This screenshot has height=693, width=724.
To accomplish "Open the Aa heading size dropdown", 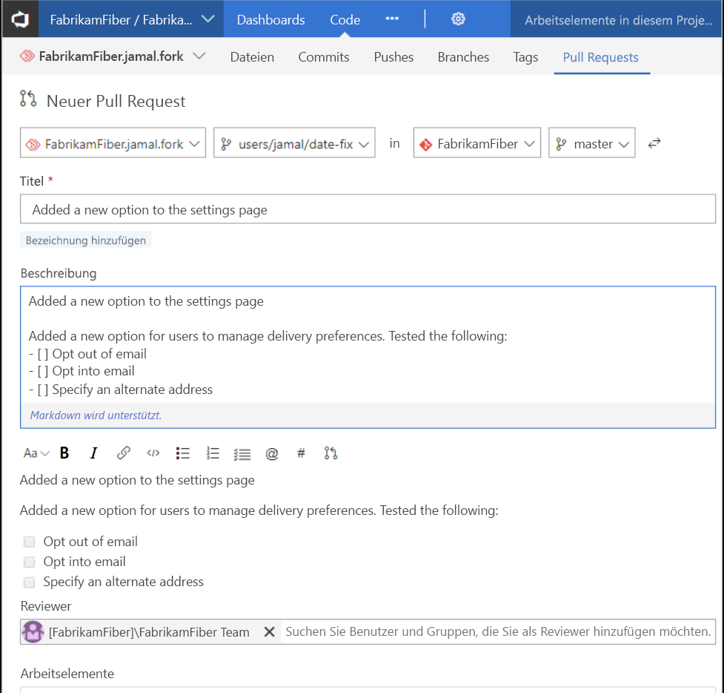I will (36, 453).
